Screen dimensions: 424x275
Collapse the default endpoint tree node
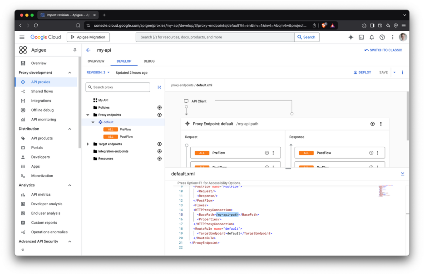click(x=93, y=122)
